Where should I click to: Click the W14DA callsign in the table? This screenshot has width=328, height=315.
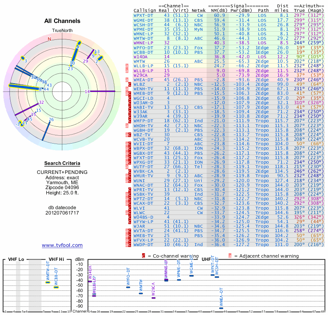140,57
